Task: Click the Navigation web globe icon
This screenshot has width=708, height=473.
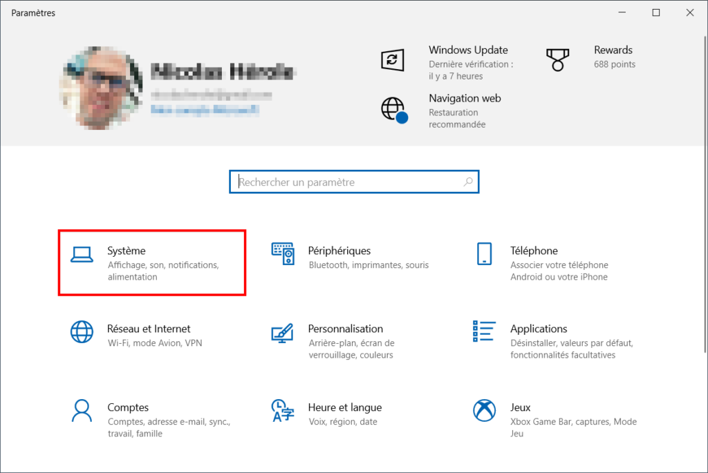Action: pos(394,110)
